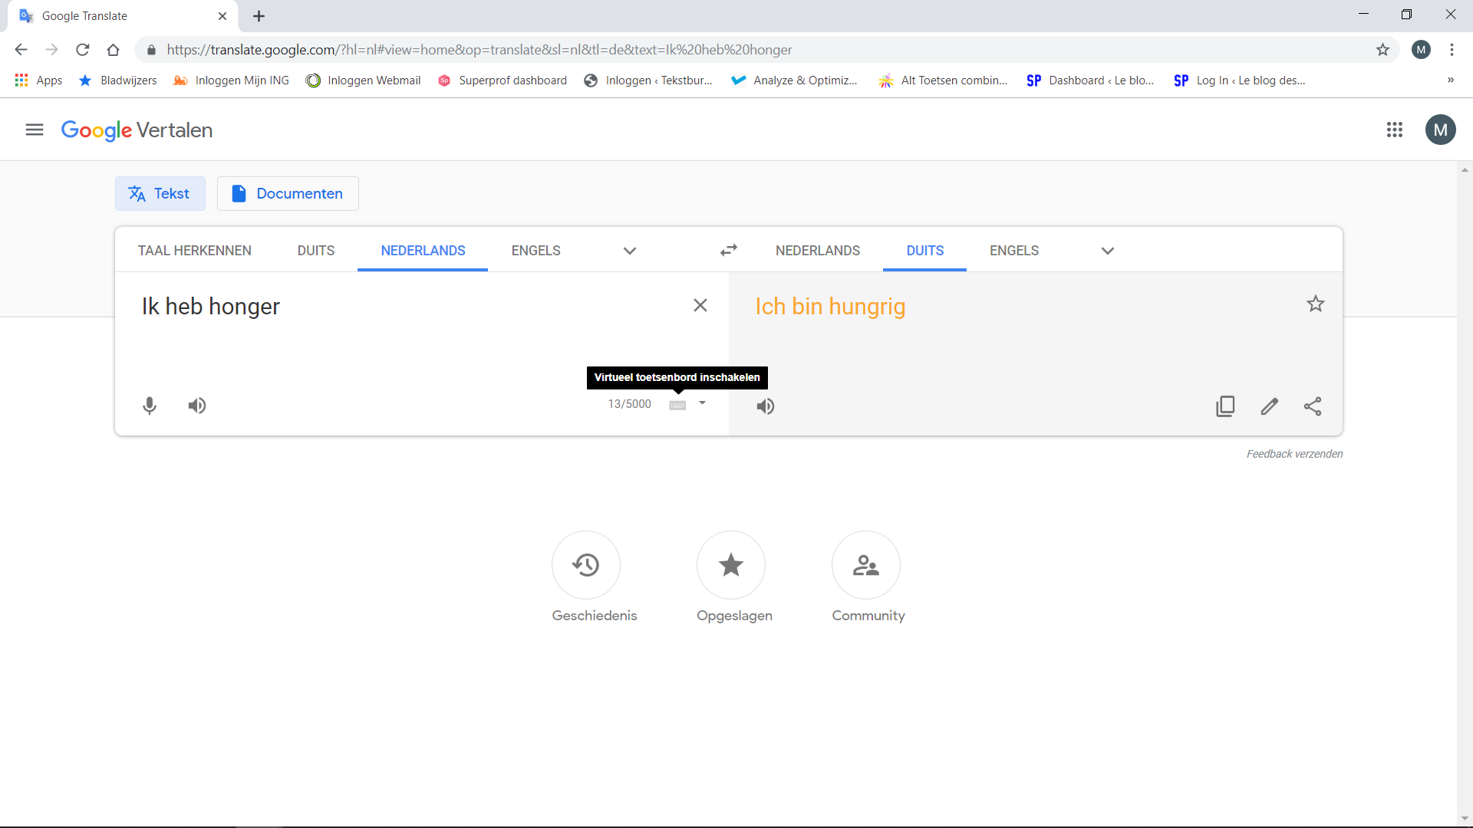Copy the translation to clipboard

[1225, 406]
